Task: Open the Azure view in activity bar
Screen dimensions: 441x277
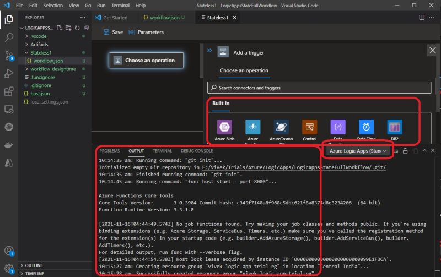Action: (9, 162)
